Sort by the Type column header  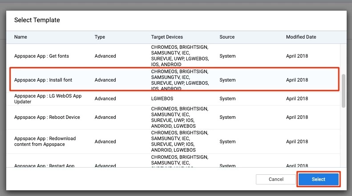(100, 37)
